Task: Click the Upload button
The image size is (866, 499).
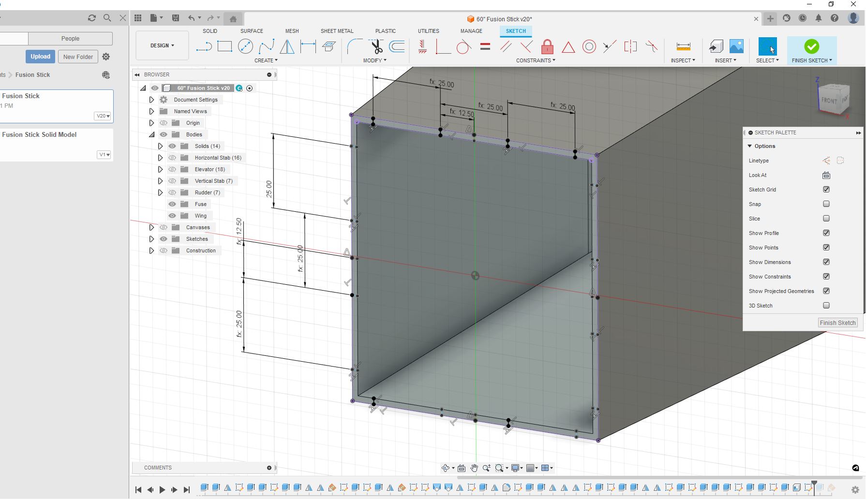Action: 40,57
